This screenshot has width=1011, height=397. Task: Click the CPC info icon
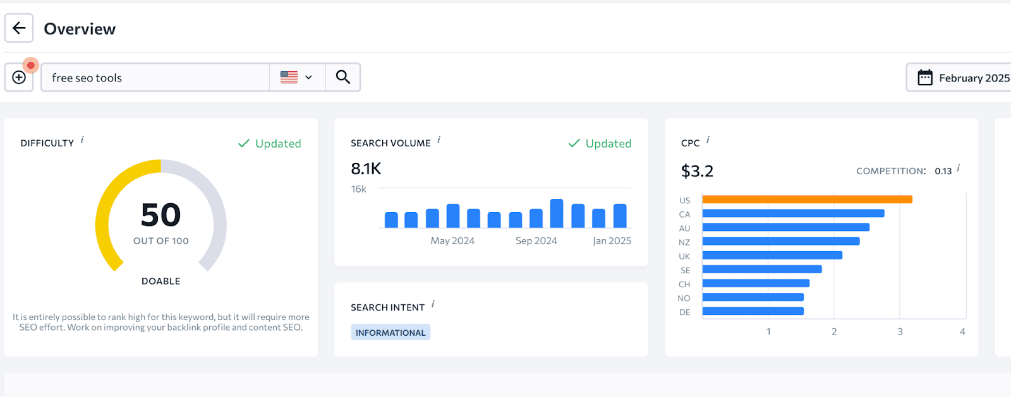pyautogui.click(x=708, y=140)
